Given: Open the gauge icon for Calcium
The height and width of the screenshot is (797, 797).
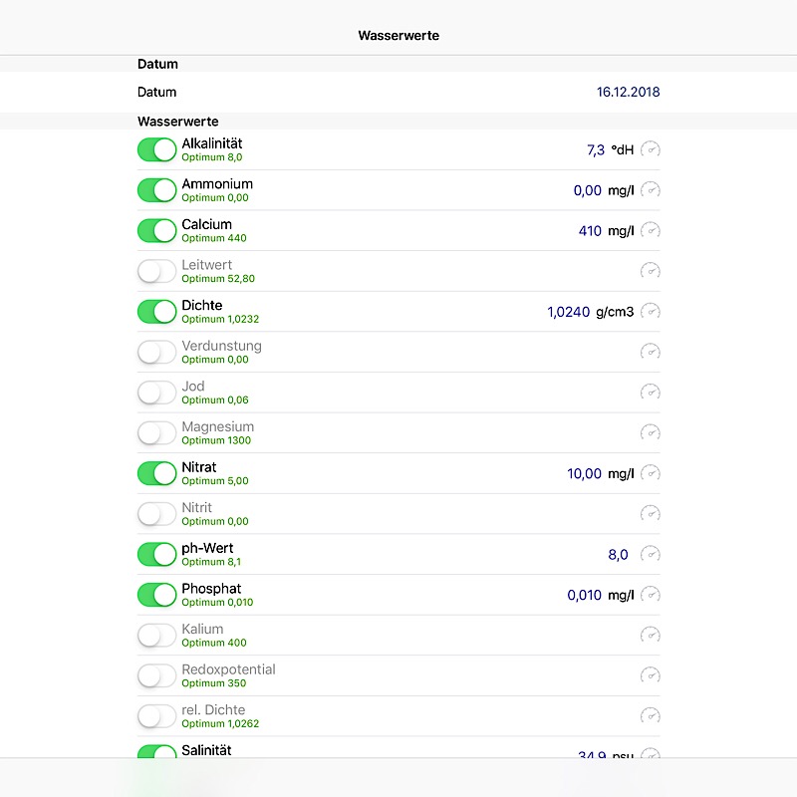Looking at the screenshot, I should tap(651, 231).
